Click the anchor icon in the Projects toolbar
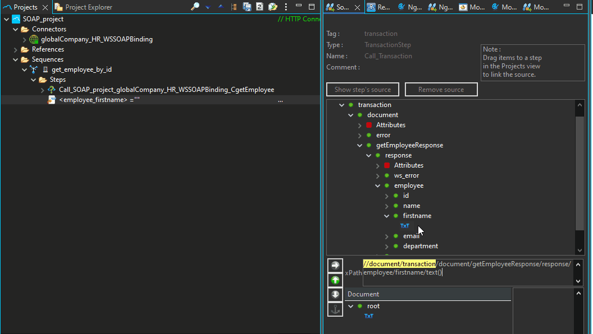593x334 pixels. [234, 6]
